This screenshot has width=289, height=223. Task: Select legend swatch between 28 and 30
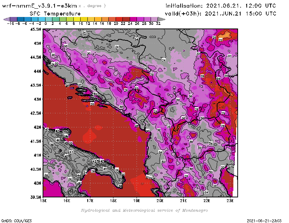(147, 19)
